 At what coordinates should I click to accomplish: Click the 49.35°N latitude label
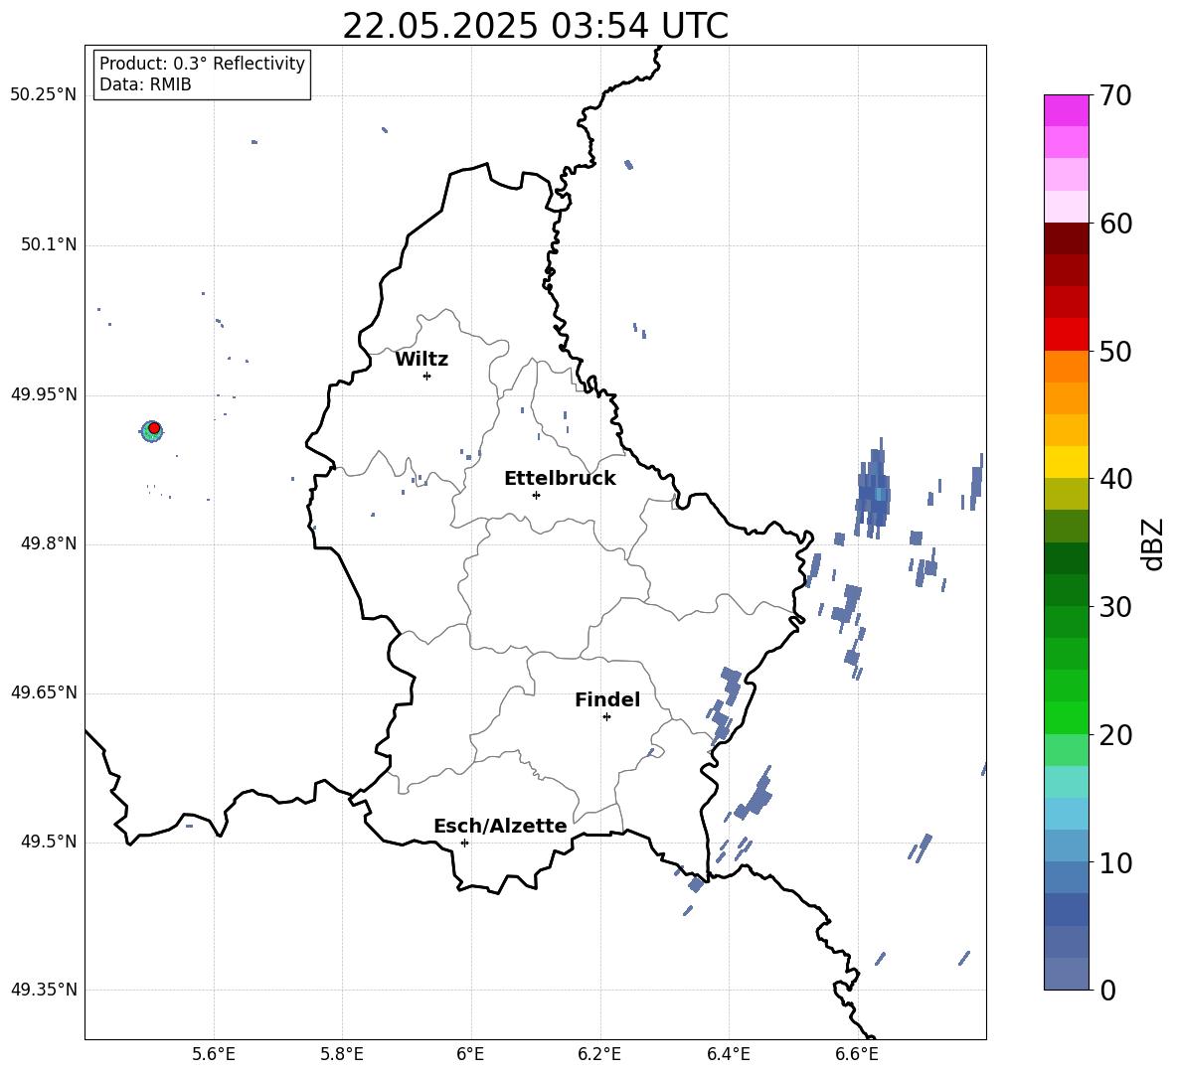pos(44,990)
